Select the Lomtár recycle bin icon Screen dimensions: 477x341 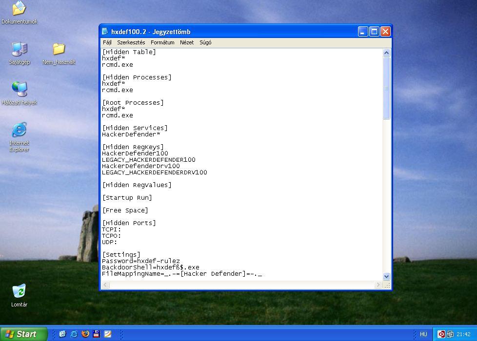click(19, 291)
